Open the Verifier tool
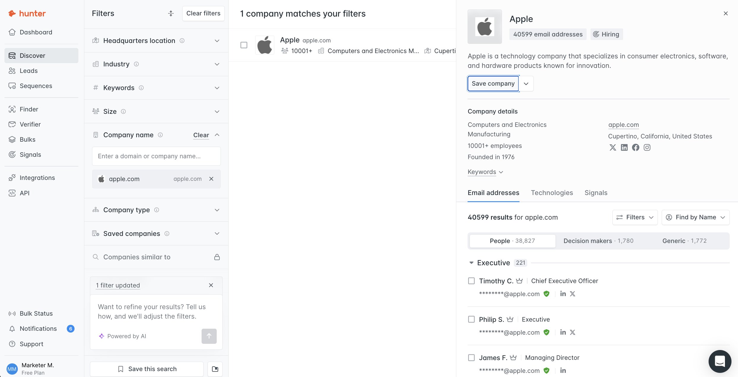The image size is (738, 377). pyautogui.click(x=41, y=124)
